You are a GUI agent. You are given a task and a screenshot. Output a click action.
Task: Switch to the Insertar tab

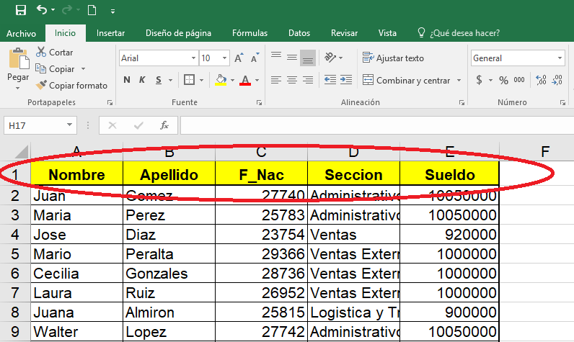tap(110, 33)
